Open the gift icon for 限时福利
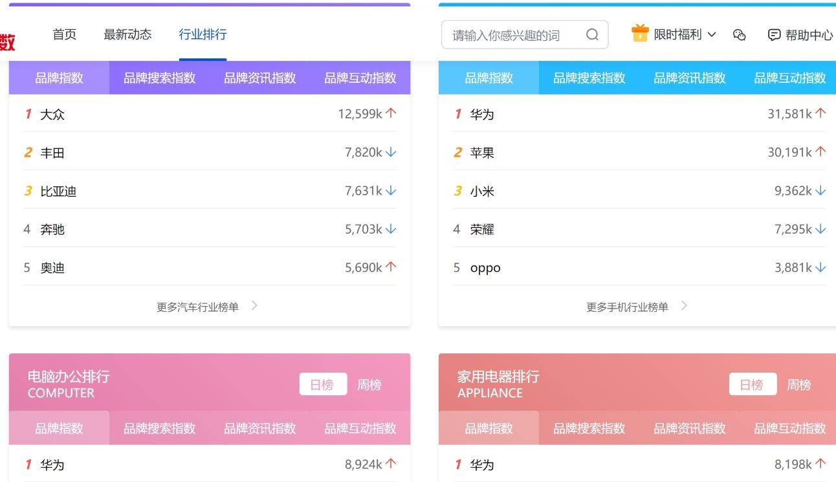The image size is (836, 482). (640, 34)
